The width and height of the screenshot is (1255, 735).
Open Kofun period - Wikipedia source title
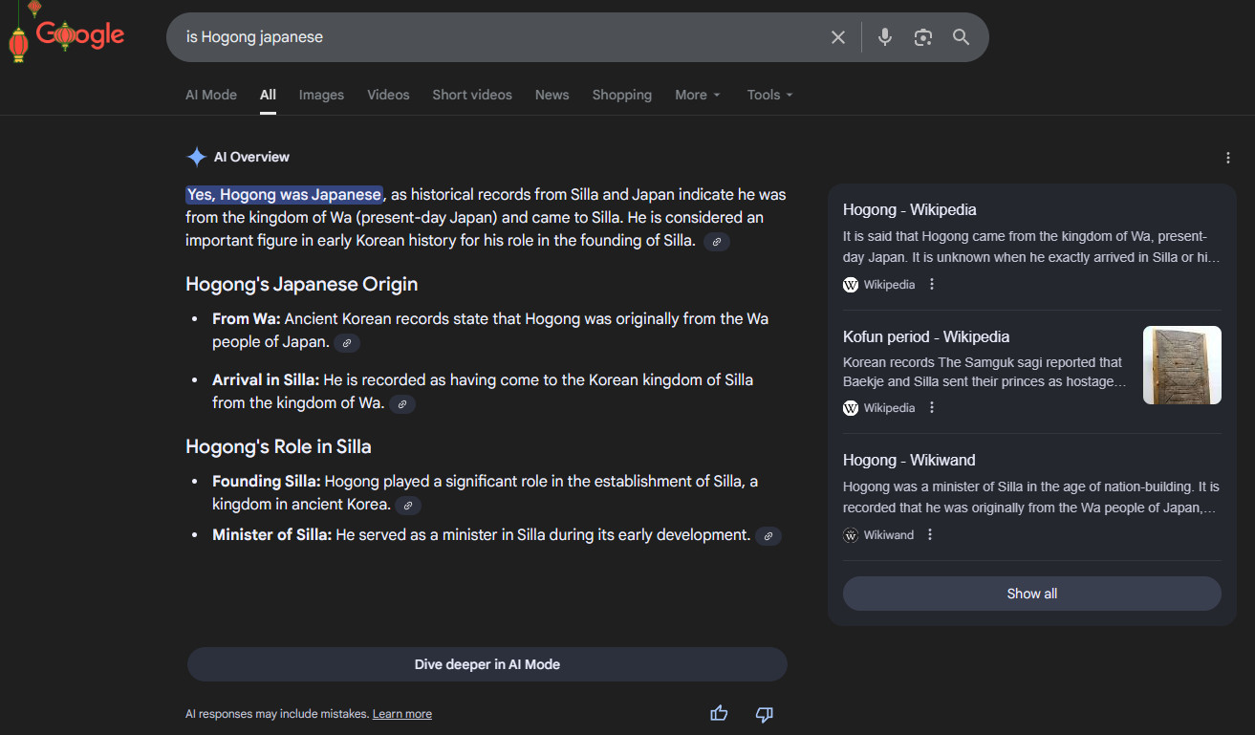pos(926,336)
